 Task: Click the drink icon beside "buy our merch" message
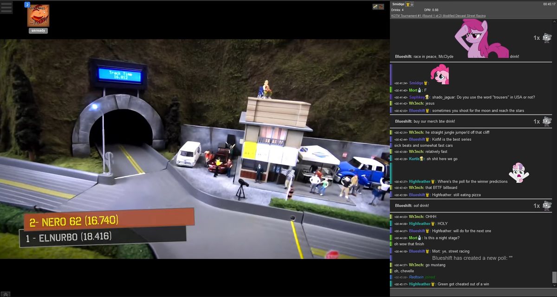click(547, 121)
